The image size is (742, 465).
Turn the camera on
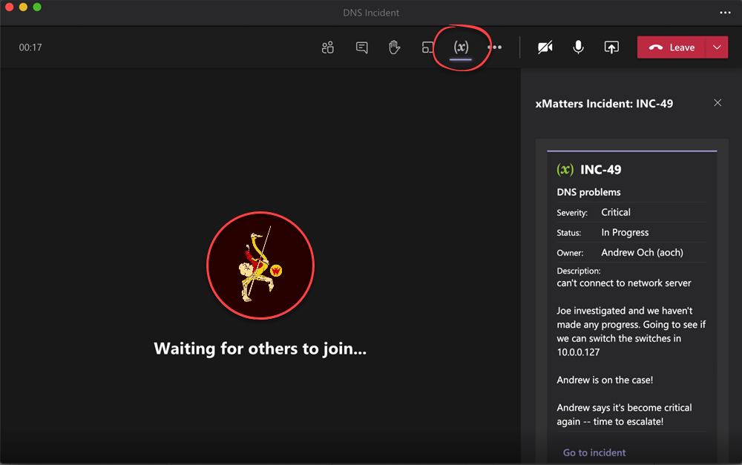coord(545,47)
